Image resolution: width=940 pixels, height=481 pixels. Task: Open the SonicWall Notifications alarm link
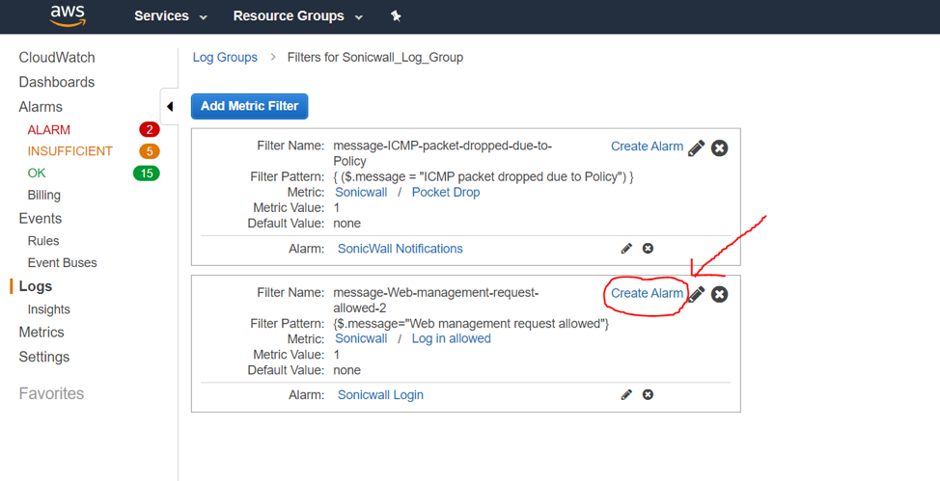coord(400,248)
